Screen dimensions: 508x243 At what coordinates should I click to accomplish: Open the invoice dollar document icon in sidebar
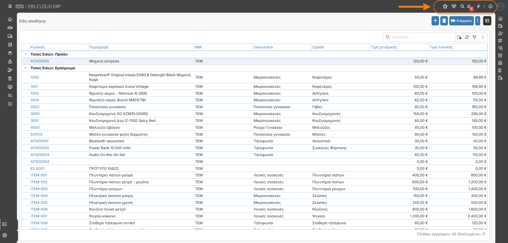click(10, 79)
